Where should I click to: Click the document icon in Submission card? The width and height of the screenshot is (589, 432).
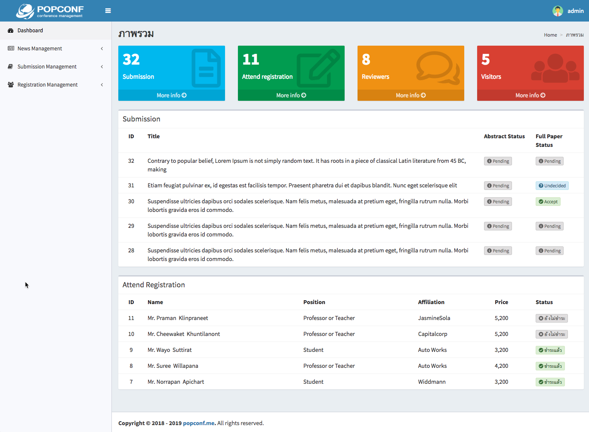pyautogui.click(x=206, y=68)
